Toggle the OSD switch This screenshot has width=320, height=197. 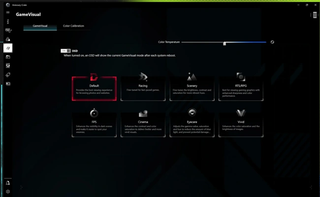tap(65, 51)
